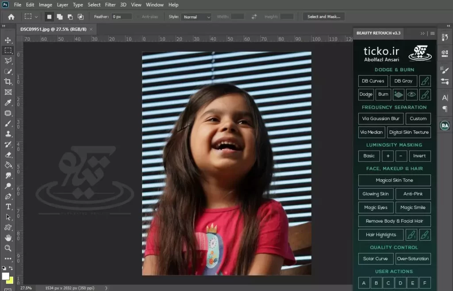Select the Hand tool
Viewport: 453px width, 291px height.
[x=8, y=238]
